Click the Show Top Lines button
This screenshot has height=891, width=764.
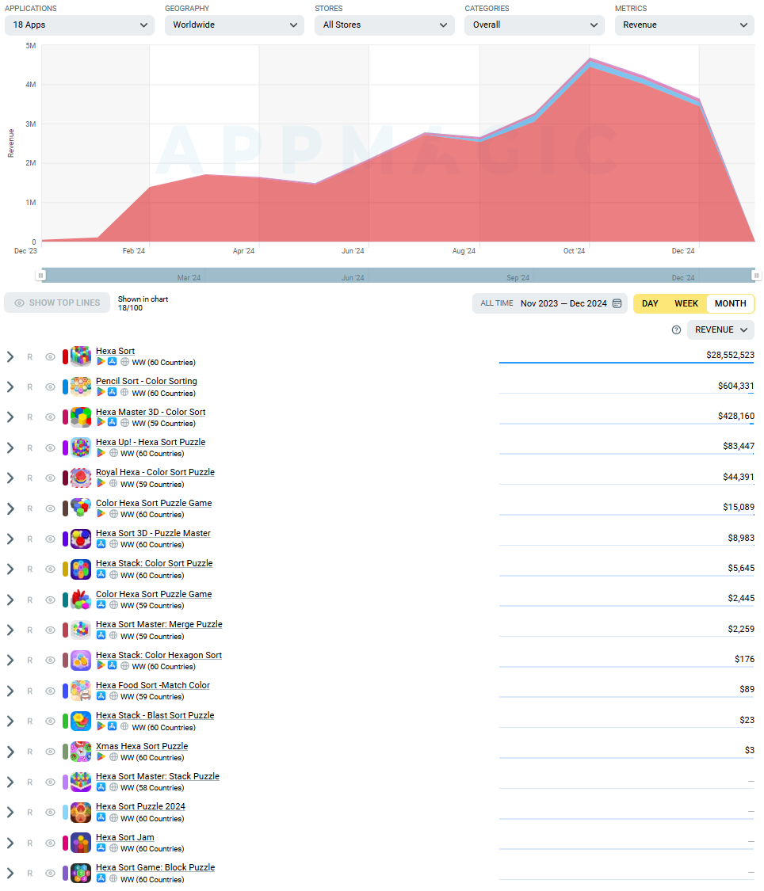(x=56, y=303)
